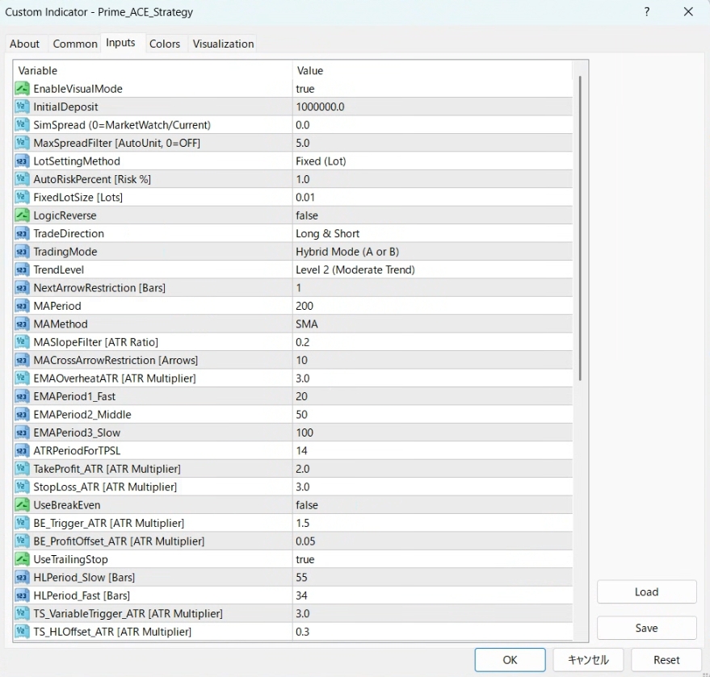Click the icon beside MACrossArrowRestriction
710x677 pixels.
pyautogui.click(x=22, y=360)
